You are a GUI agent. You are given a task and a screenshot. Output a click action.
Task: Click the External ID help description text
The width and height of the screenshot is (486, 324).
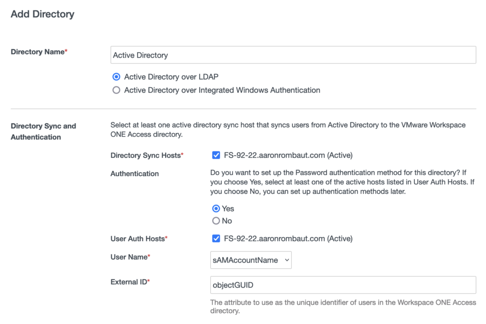(x=343, y=306)
